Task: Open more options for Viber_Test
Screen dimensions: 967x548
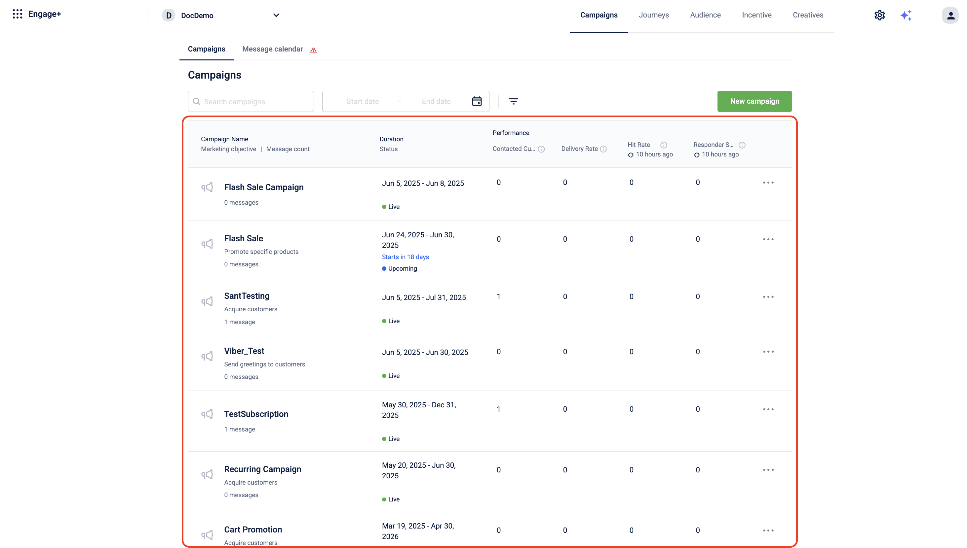Action: point(768,352)
